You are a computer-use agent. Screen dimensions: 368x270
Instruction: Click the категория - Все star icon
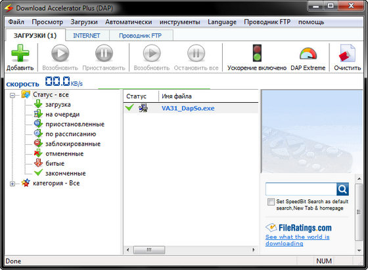point(26,183)
